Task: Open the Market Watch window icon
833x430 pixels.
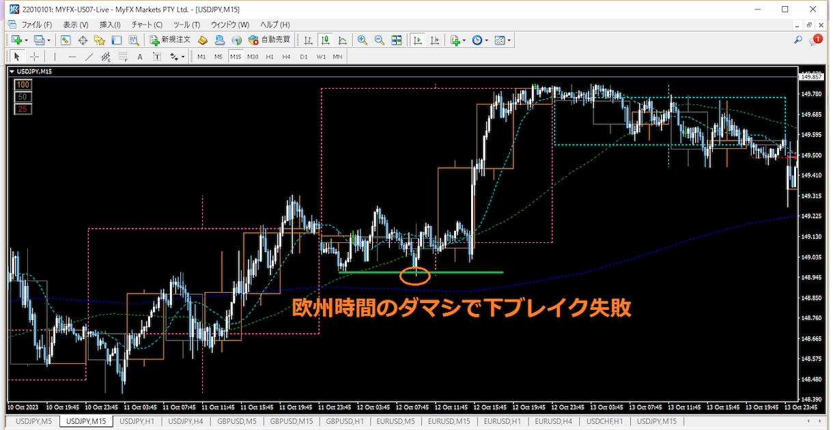Action: click(x=66, y=40)
